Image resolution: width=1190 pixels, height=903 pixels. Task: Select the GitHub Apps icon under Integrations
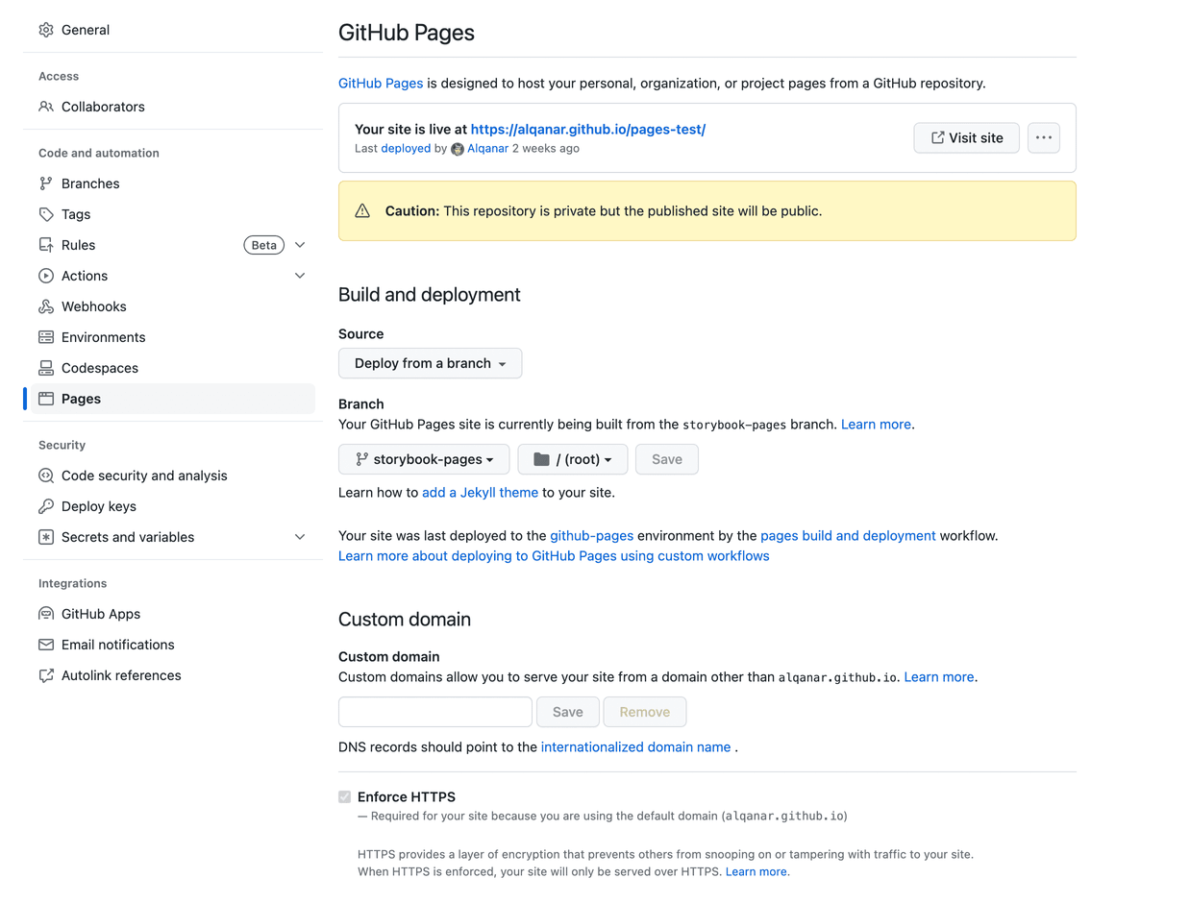46,614
